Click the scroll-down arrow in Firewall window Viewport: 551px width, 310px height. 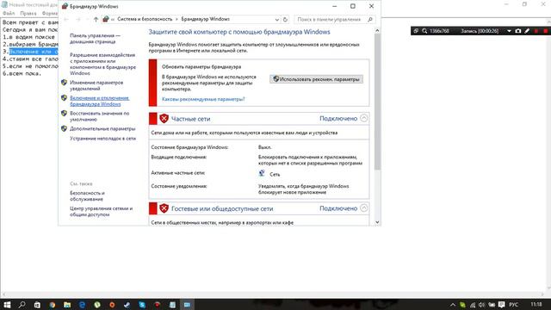(377, 222)
